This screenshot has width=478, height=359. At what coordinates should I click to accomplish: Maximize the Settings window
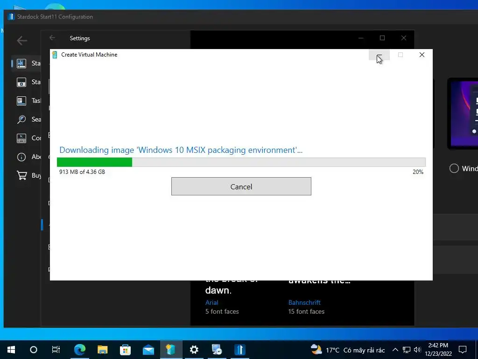(382, 38)
